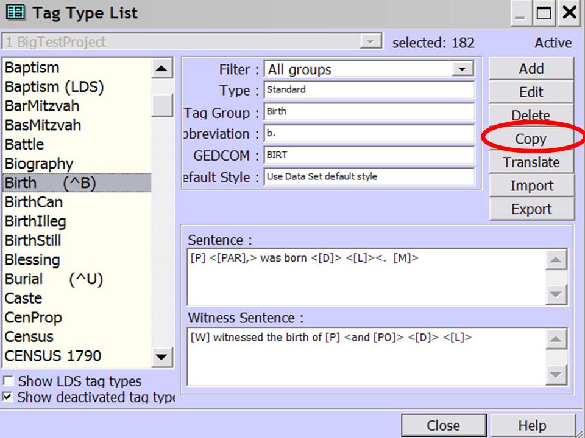Click the Translate button
The height and width of the screenshot is (438, 585).
point(531,162)
